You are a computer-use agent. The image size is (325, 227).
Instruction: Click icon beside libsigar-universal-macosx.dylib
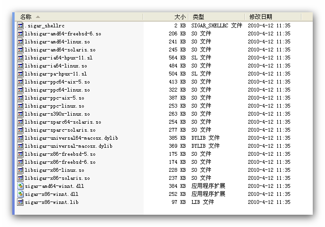tap(20, 146)
